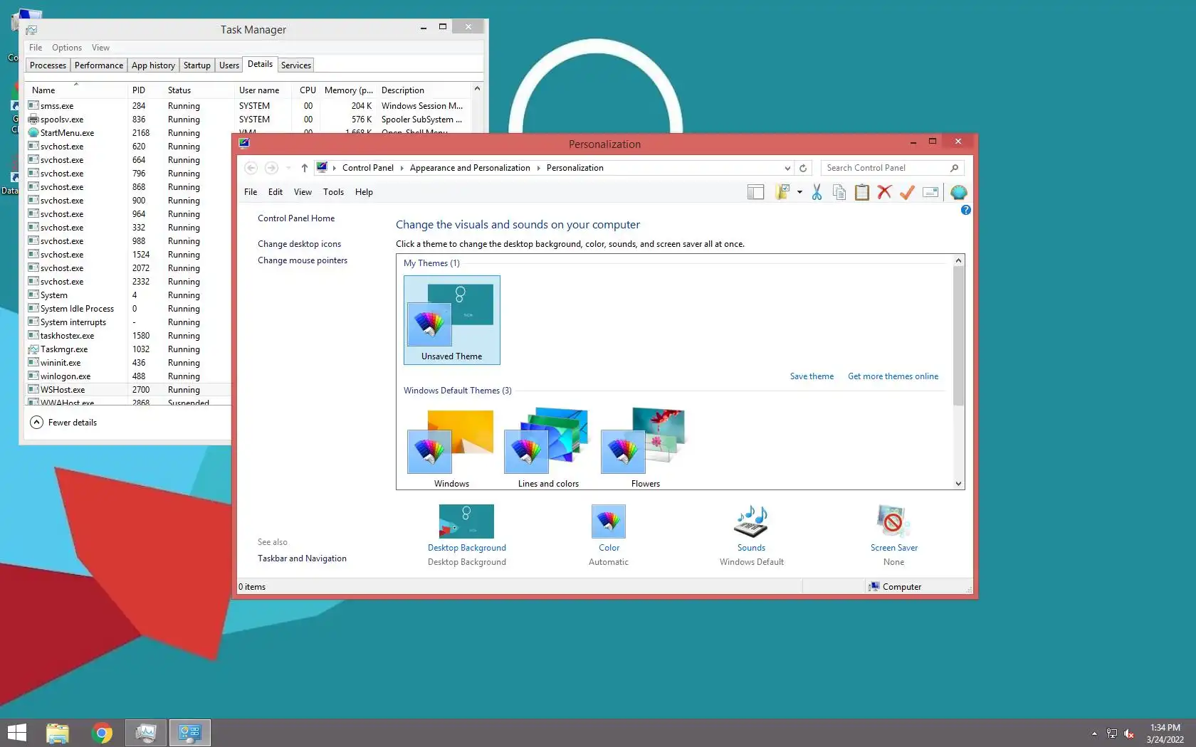The height and width of the screenshot is (747, 1196).
Task: Click Save theme link
Action: pyautogui.click(x=812, y=376)
